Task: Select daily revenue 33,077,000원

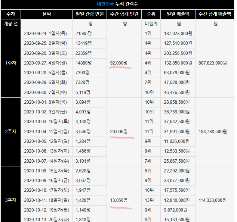Action: pos(177,181)
